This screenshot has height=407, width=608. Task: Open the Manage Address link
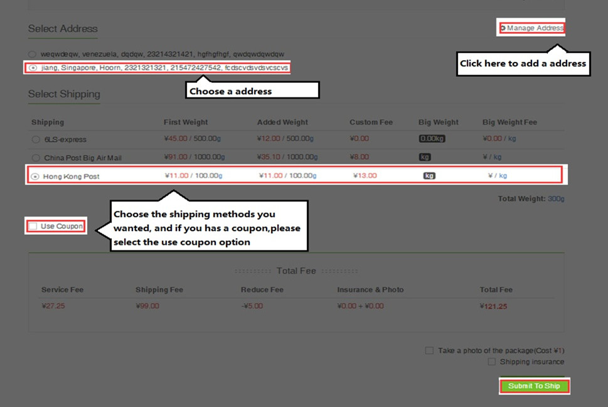[535, 28]
